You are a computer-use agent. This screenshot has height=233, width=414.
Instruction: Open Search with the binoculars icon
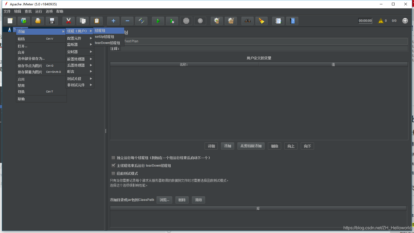[248, 21]
